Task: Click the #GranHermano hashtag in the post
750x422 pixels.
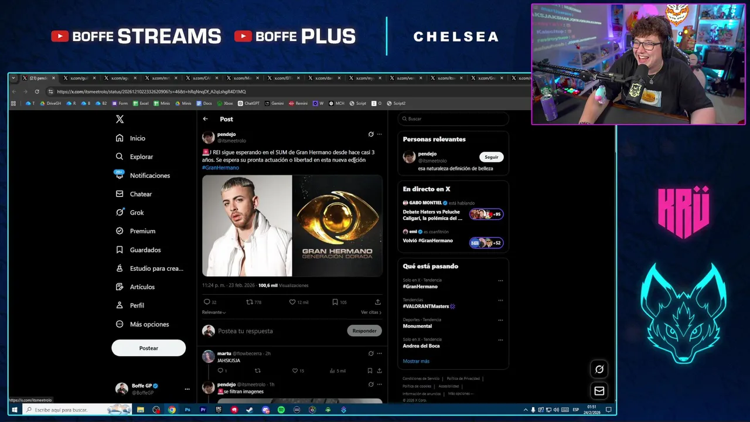Action: 220,168
